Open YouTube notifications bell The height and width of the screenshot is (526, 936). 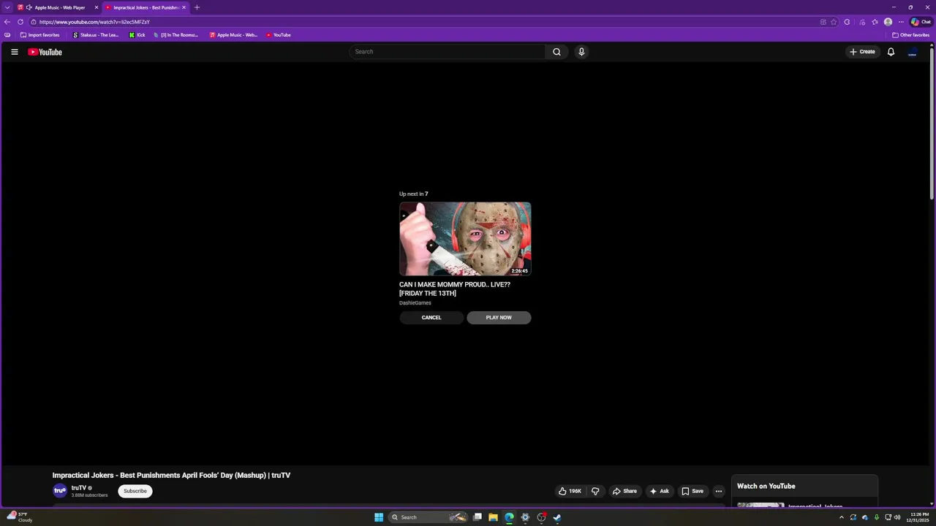tap(891, 52)
